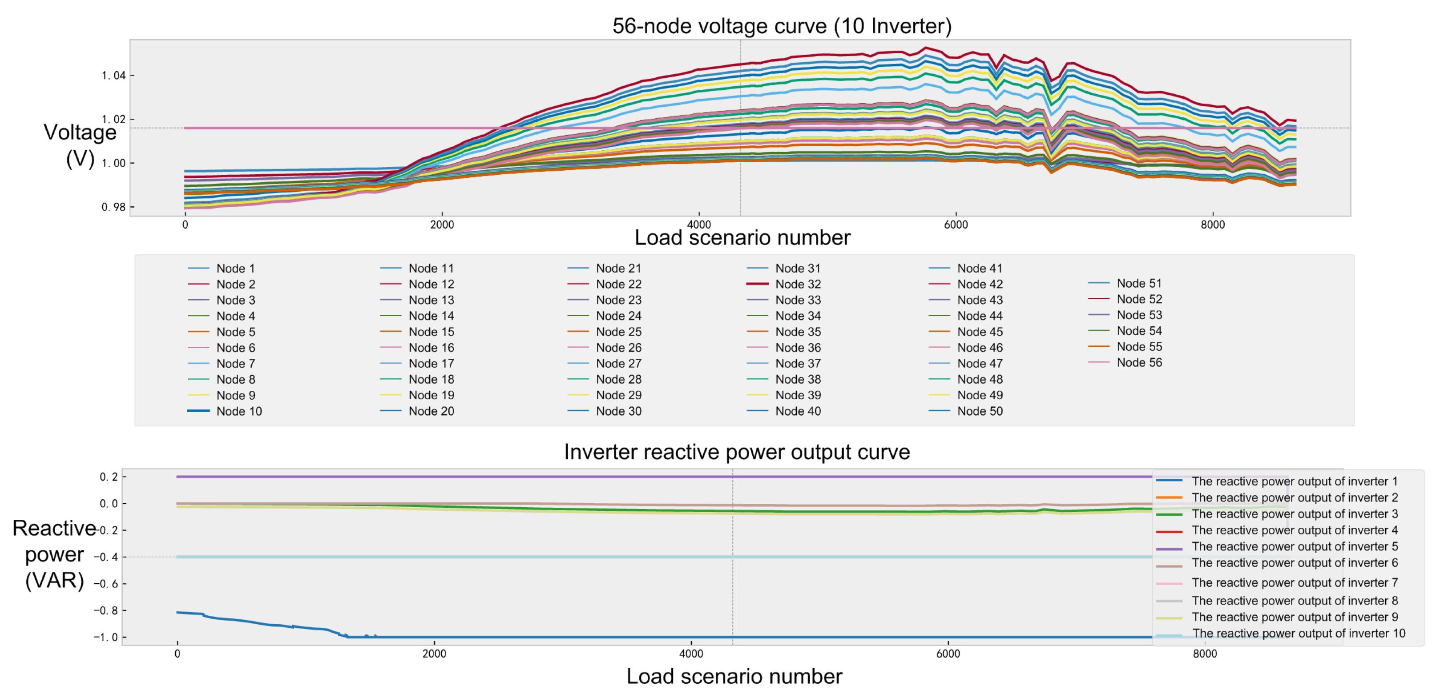Click the inverter 10 legend entry
Image resolution: width=1440 pixels, height=698 pixels.
click(1298, 633)
